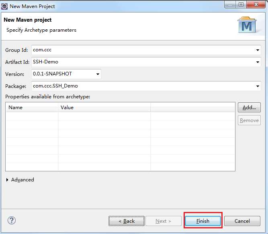Click the 'New Maven project' heading
The width and height of the screenshot is (268, 234).
pos(27,20)
